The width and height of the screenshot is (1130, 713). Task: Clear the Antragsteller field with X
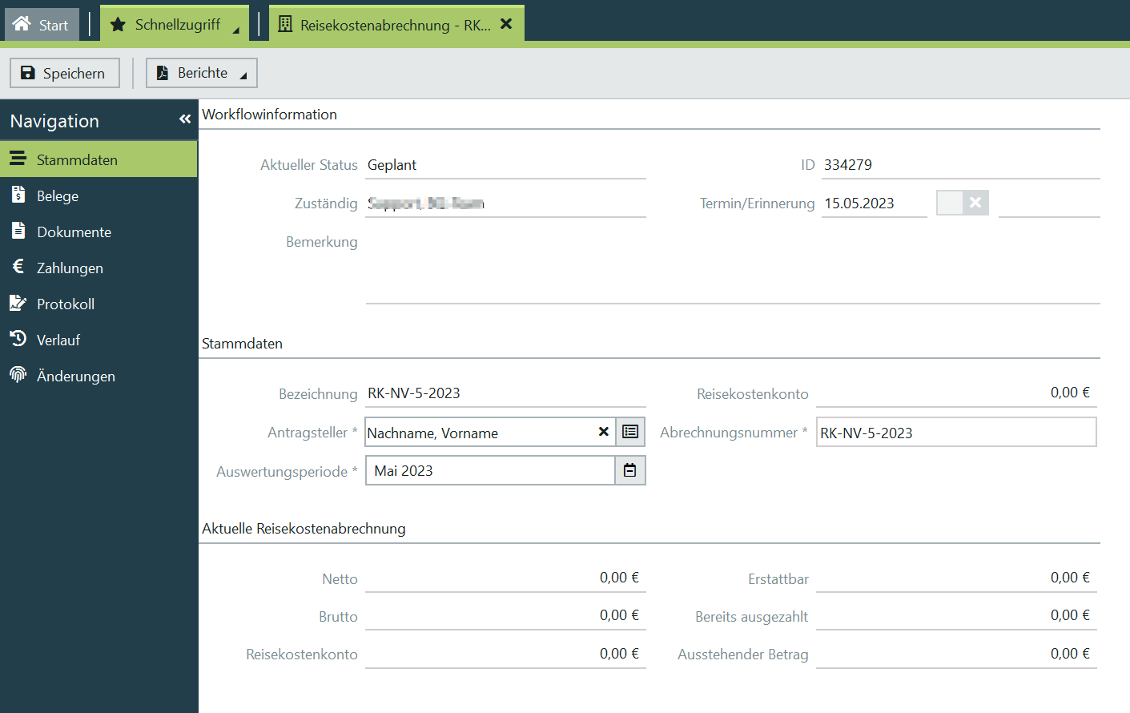tap(604, 432)
